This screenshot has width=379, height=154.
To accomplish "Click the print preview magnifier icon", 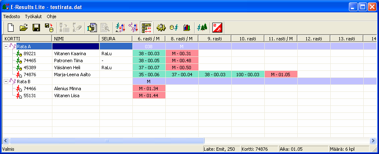I will click(x=105, y=28).
